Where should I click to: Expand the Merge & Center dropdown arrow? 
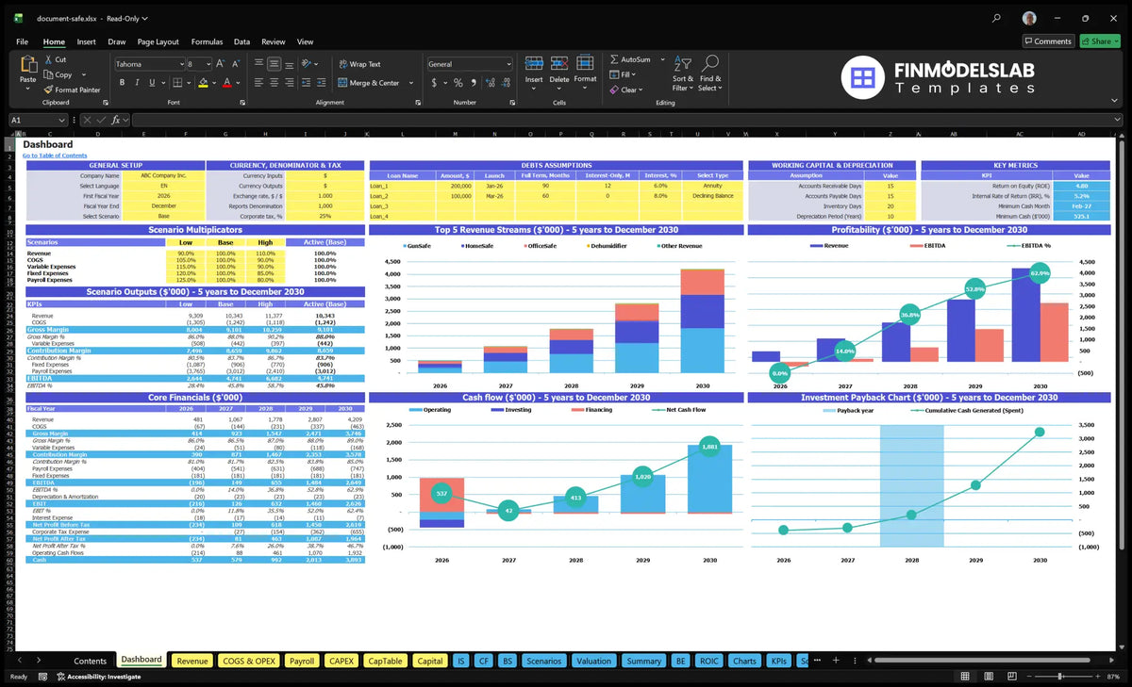pyautogui.click(x=411, y=83)
